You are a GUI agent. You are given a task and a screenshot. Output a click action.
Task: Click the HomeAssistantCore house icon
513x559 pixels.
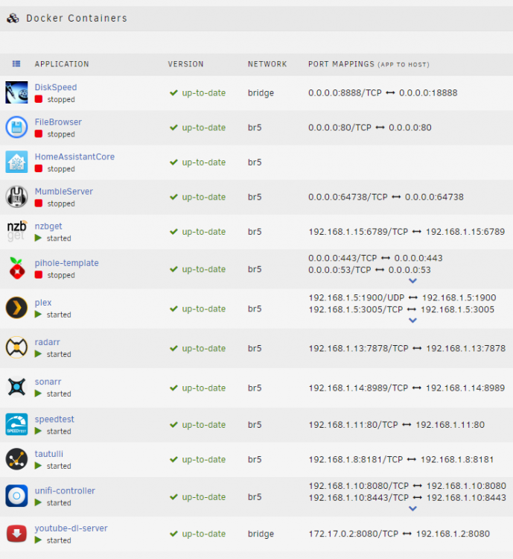16,162
